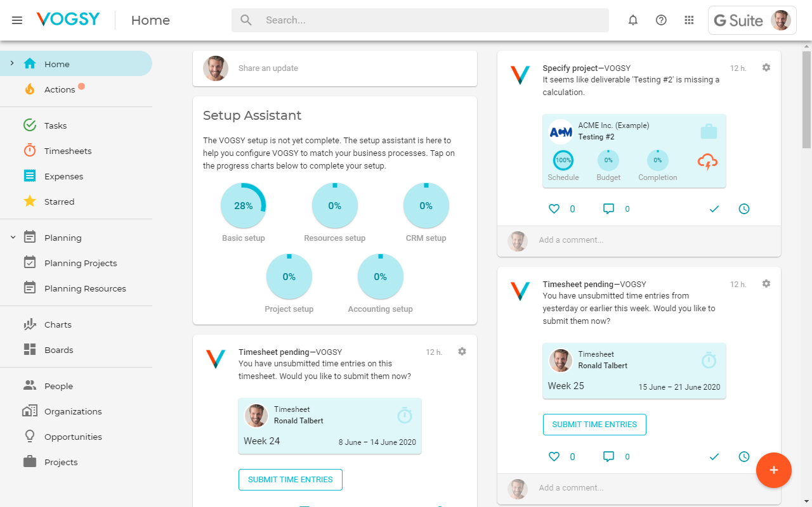Open the Basic setup 28% progress chart

point(244,205)
